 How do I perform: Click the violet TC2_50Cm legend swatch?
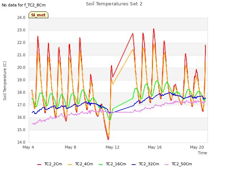[167, 165]
